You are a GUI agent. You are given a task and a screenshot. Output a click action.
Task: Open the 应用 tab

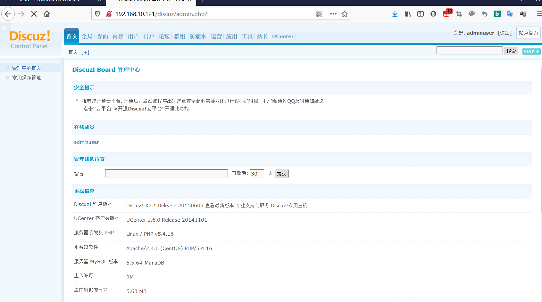coord(231,37)
